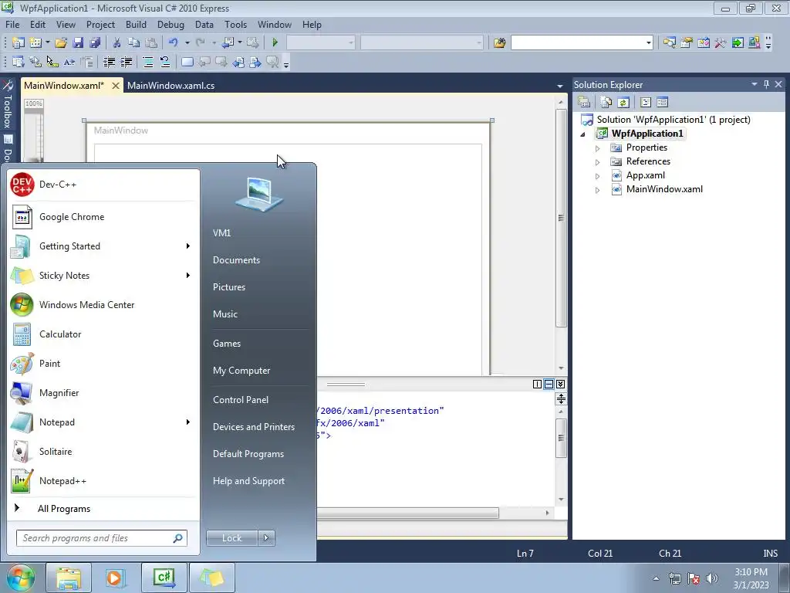Viewport: 790px width, 593px height.
Task: Refresh Solution Explorer with the green arrows icon
Action: coord(623,103)
